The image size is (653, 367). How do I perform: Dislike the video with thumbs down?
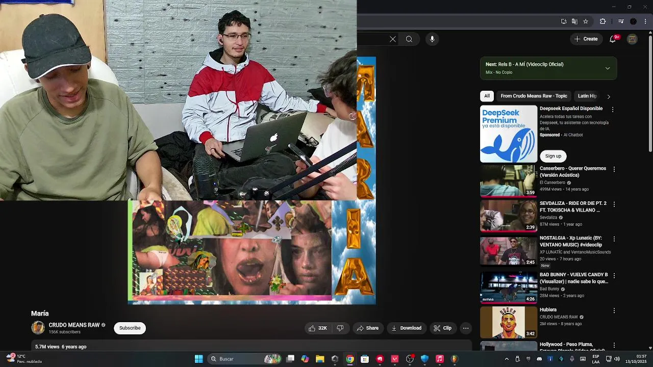[x=340, y=328]
